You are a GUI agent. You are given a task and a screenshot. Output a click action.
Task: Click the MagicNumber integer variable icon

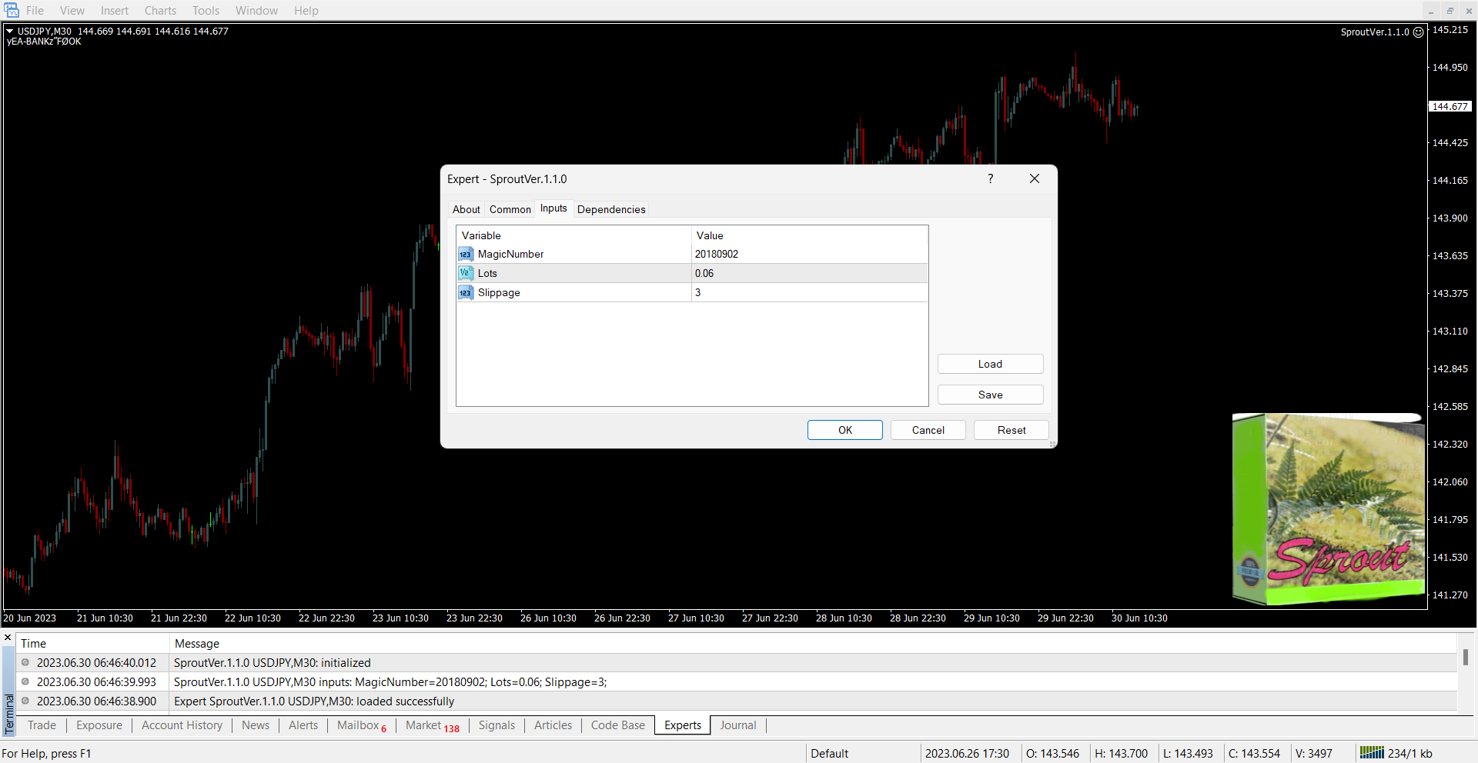(x=466, y=255)
